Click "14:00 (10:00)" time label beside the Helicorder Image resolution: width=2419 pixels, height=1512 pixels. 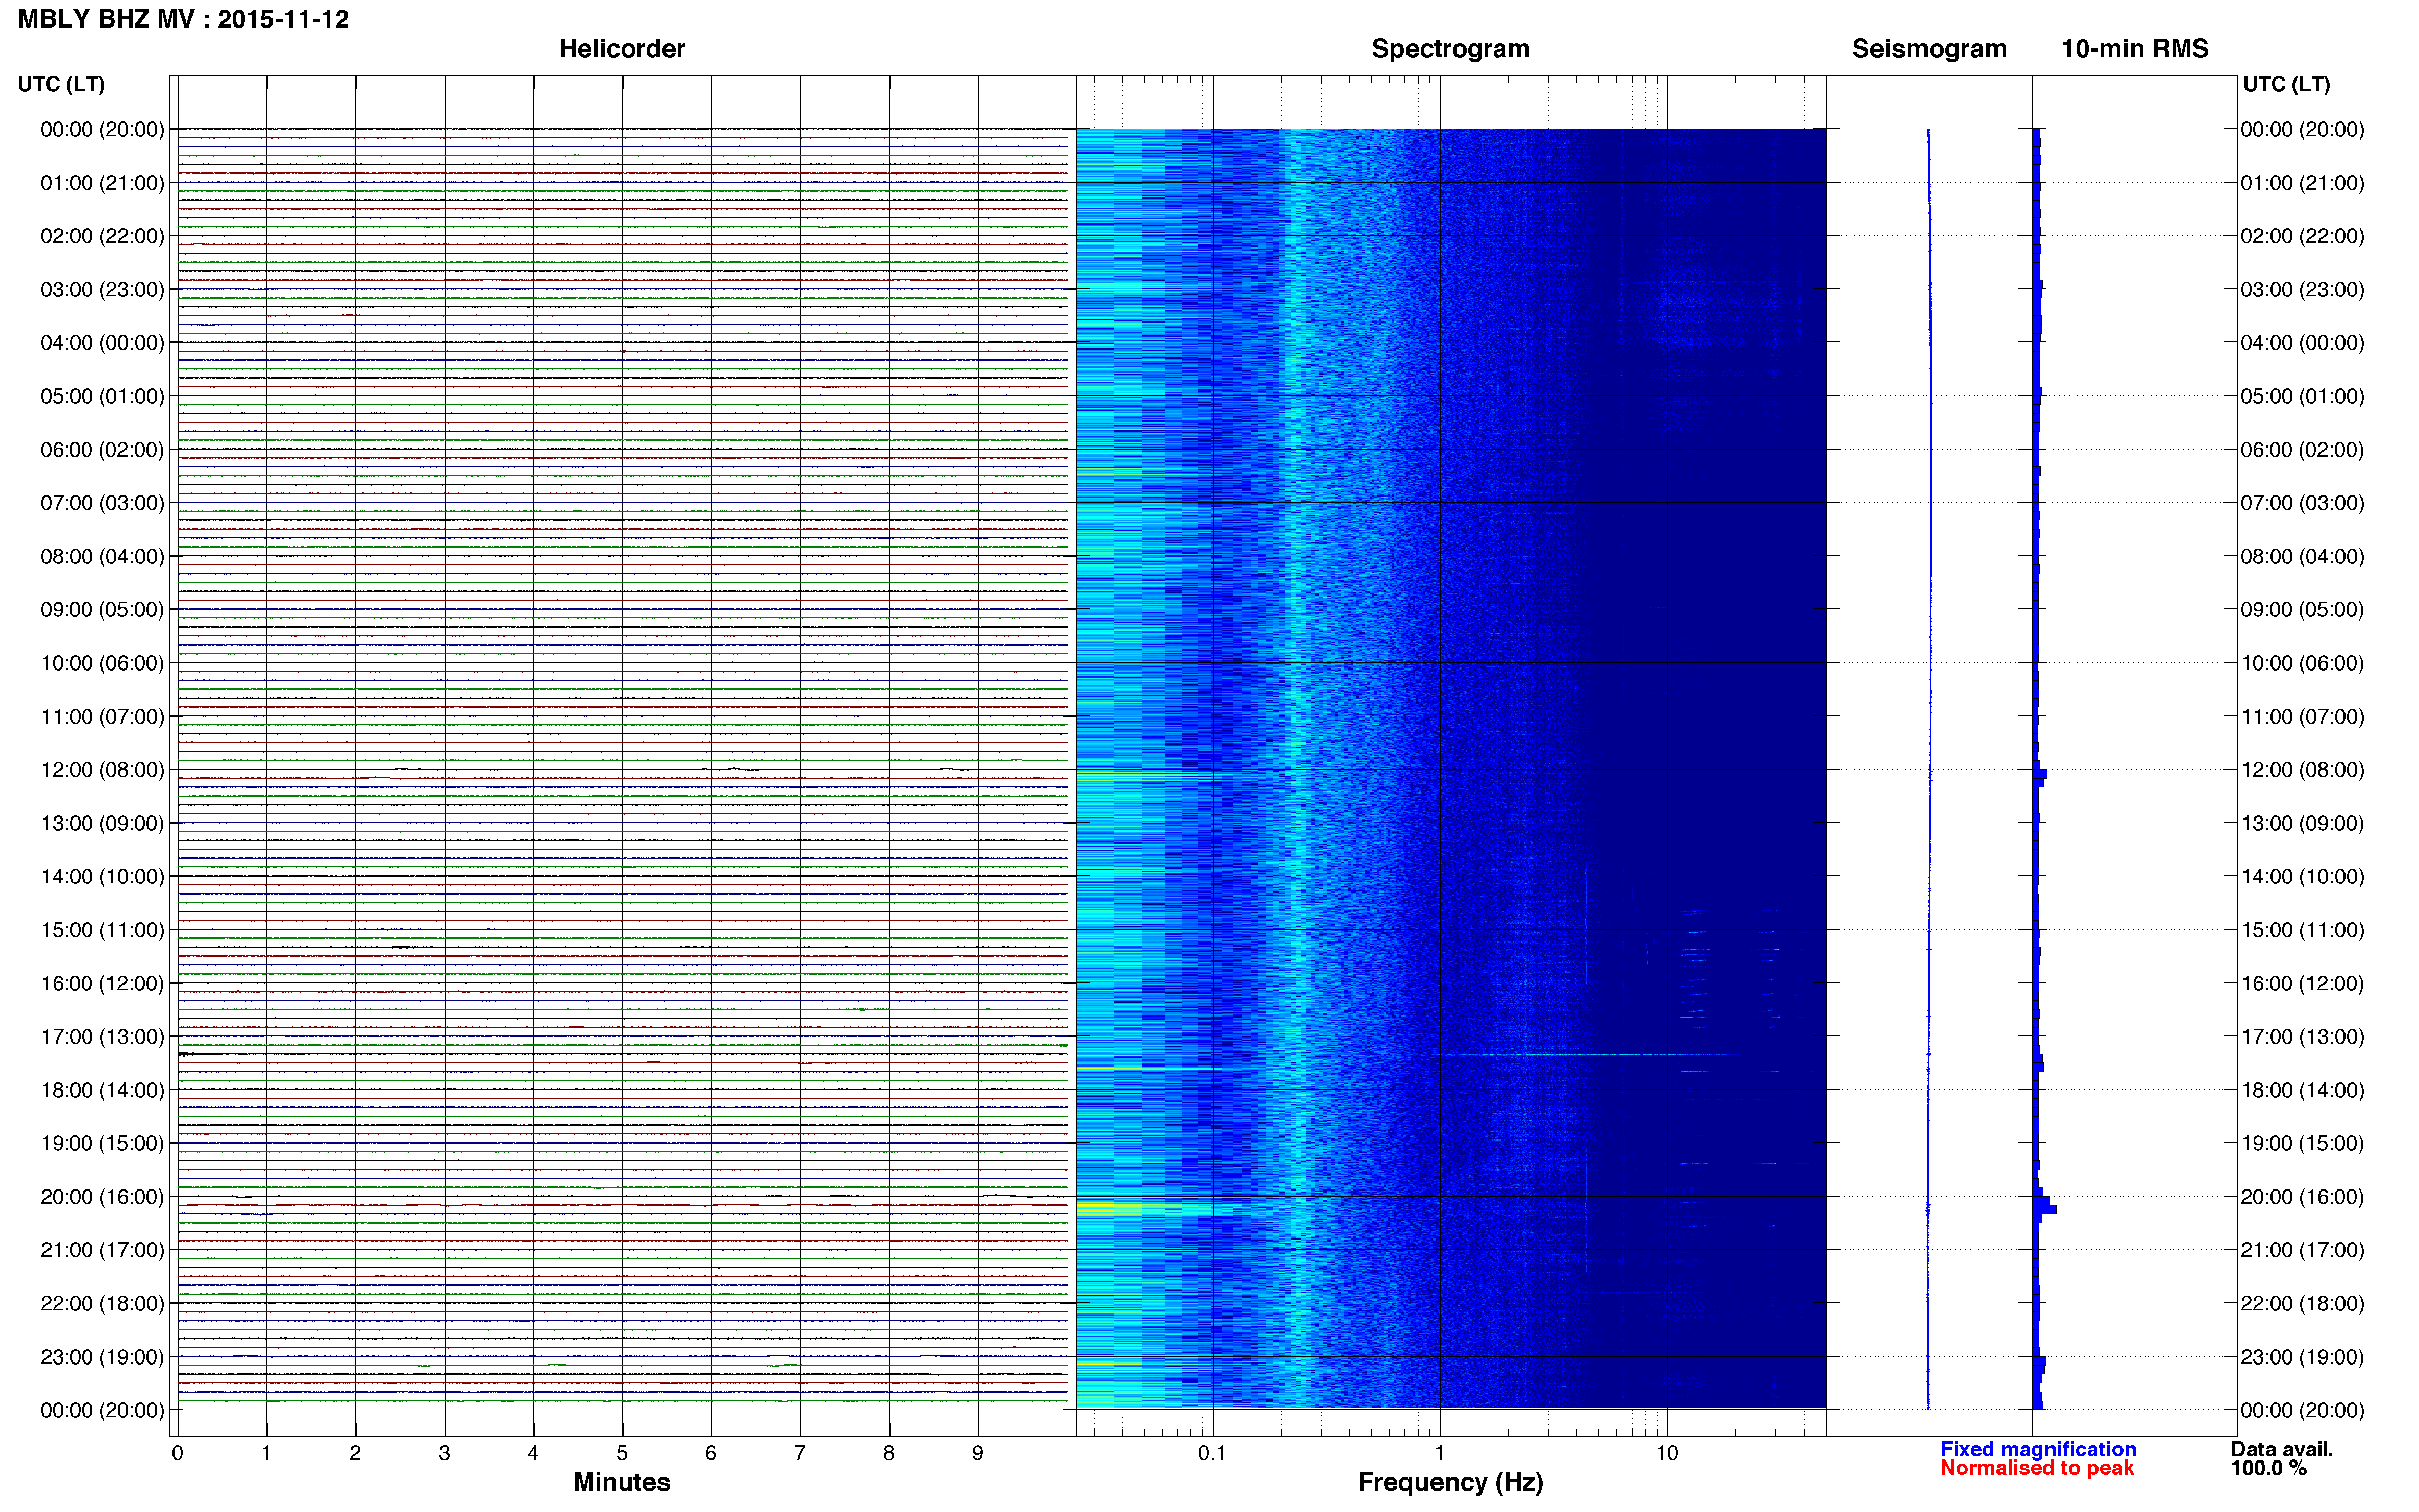coord(102,877)
